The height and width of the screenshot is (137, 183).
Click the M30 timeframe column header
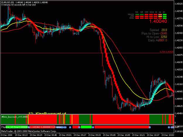click(x=152, y=12)
